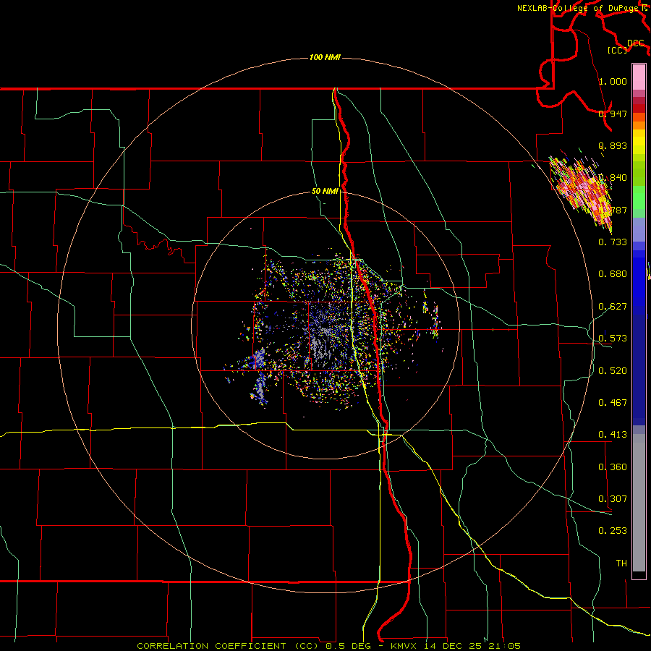Image resolution: width=651 pixels, height=651 pixels.
Task: Select the 1.000 scale value
Action: coord(613,81)
